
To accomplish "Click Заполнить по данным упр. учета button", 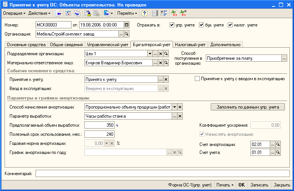I will 248,107.
